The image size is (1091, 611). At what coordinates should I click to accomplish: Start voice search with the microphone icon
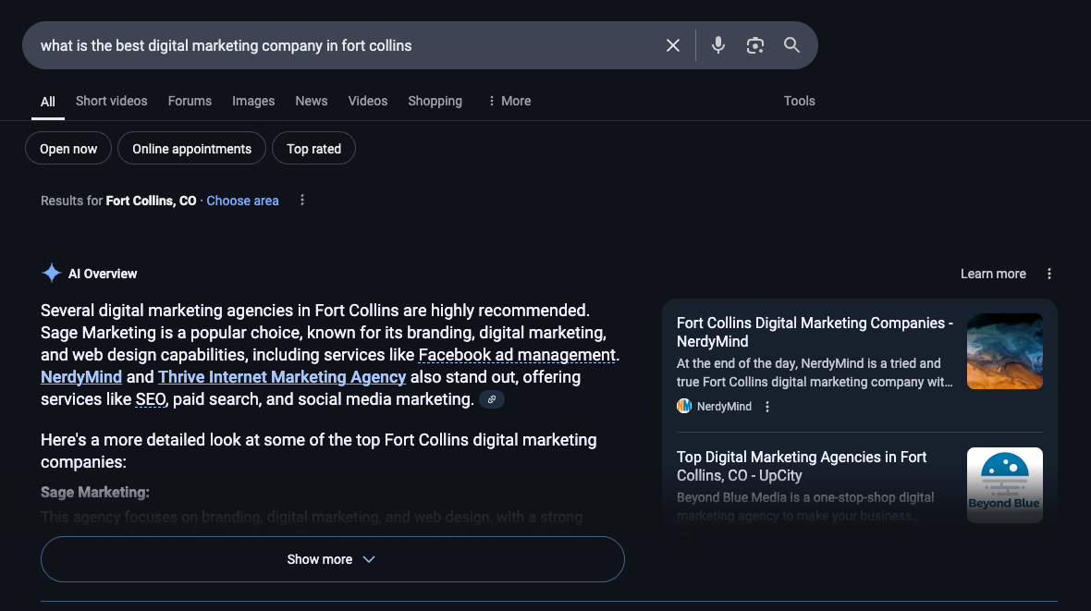click(718, 44)
